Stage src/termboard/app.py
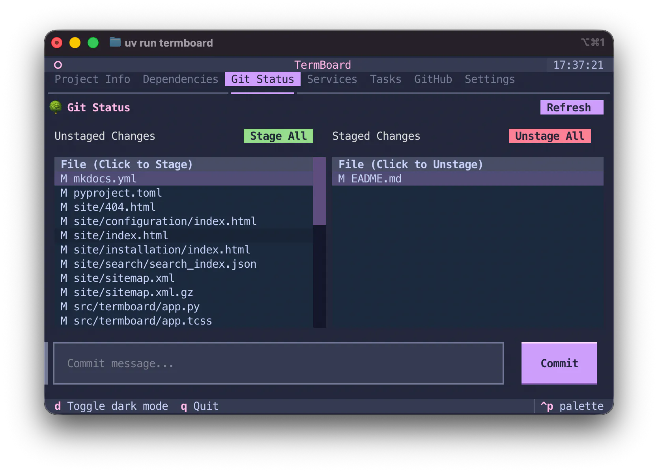Image resolution: width=658 pixels, height=473 pixels. [184, 306]
